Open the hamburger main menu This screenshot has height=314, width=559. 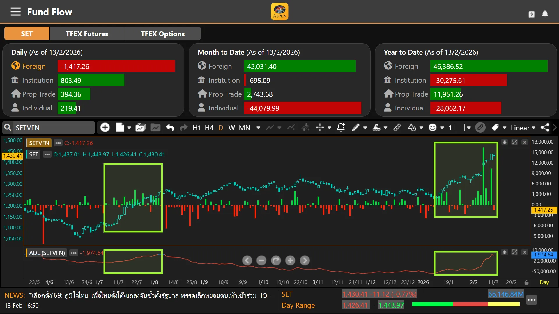[x=16, y=12]
